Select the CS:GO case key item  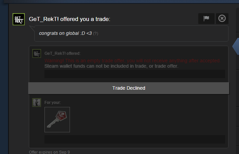tap(57, 119)
